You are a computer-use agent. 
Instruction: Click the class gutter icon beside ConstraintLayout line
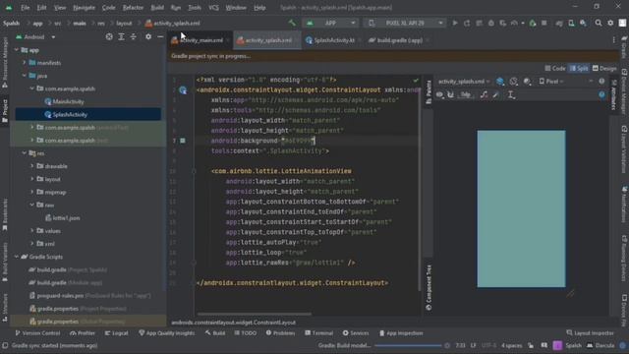pos(183,89)
